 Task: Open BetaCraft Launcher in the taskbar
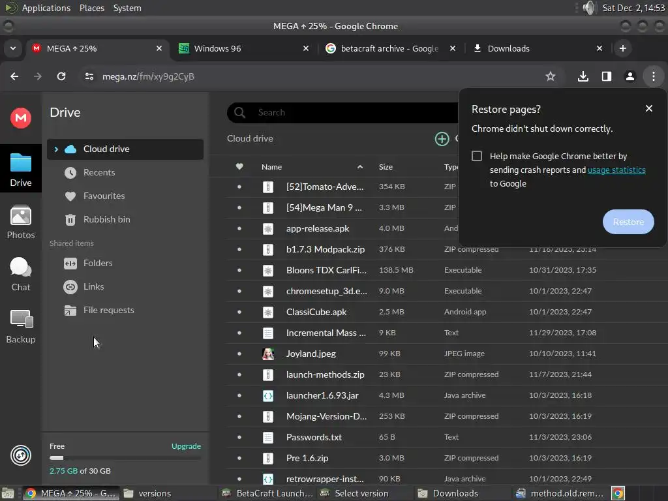tap(268, 493)
